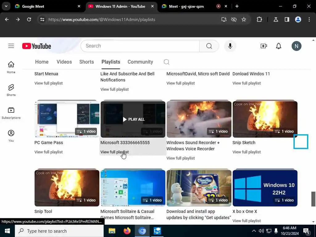This screenshot has height=237, width=316.
Task: Open the volume control in tray
Action: tap(261, 231)
